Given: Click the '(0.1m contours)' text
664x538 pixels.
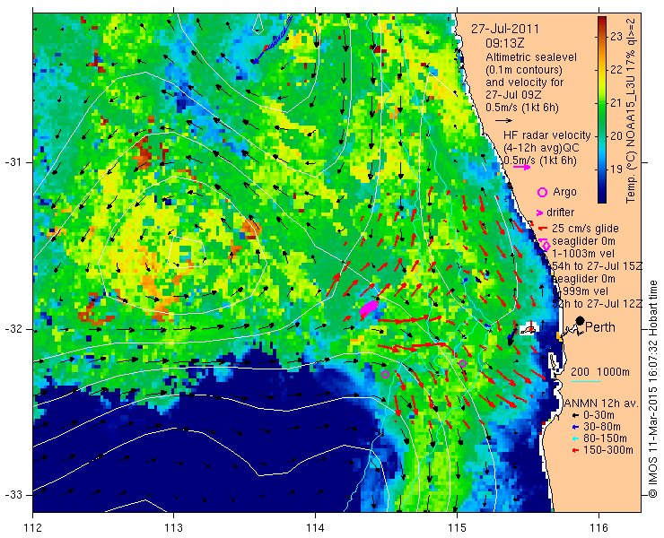Looking at the screenshot, I should coord(524,69).
